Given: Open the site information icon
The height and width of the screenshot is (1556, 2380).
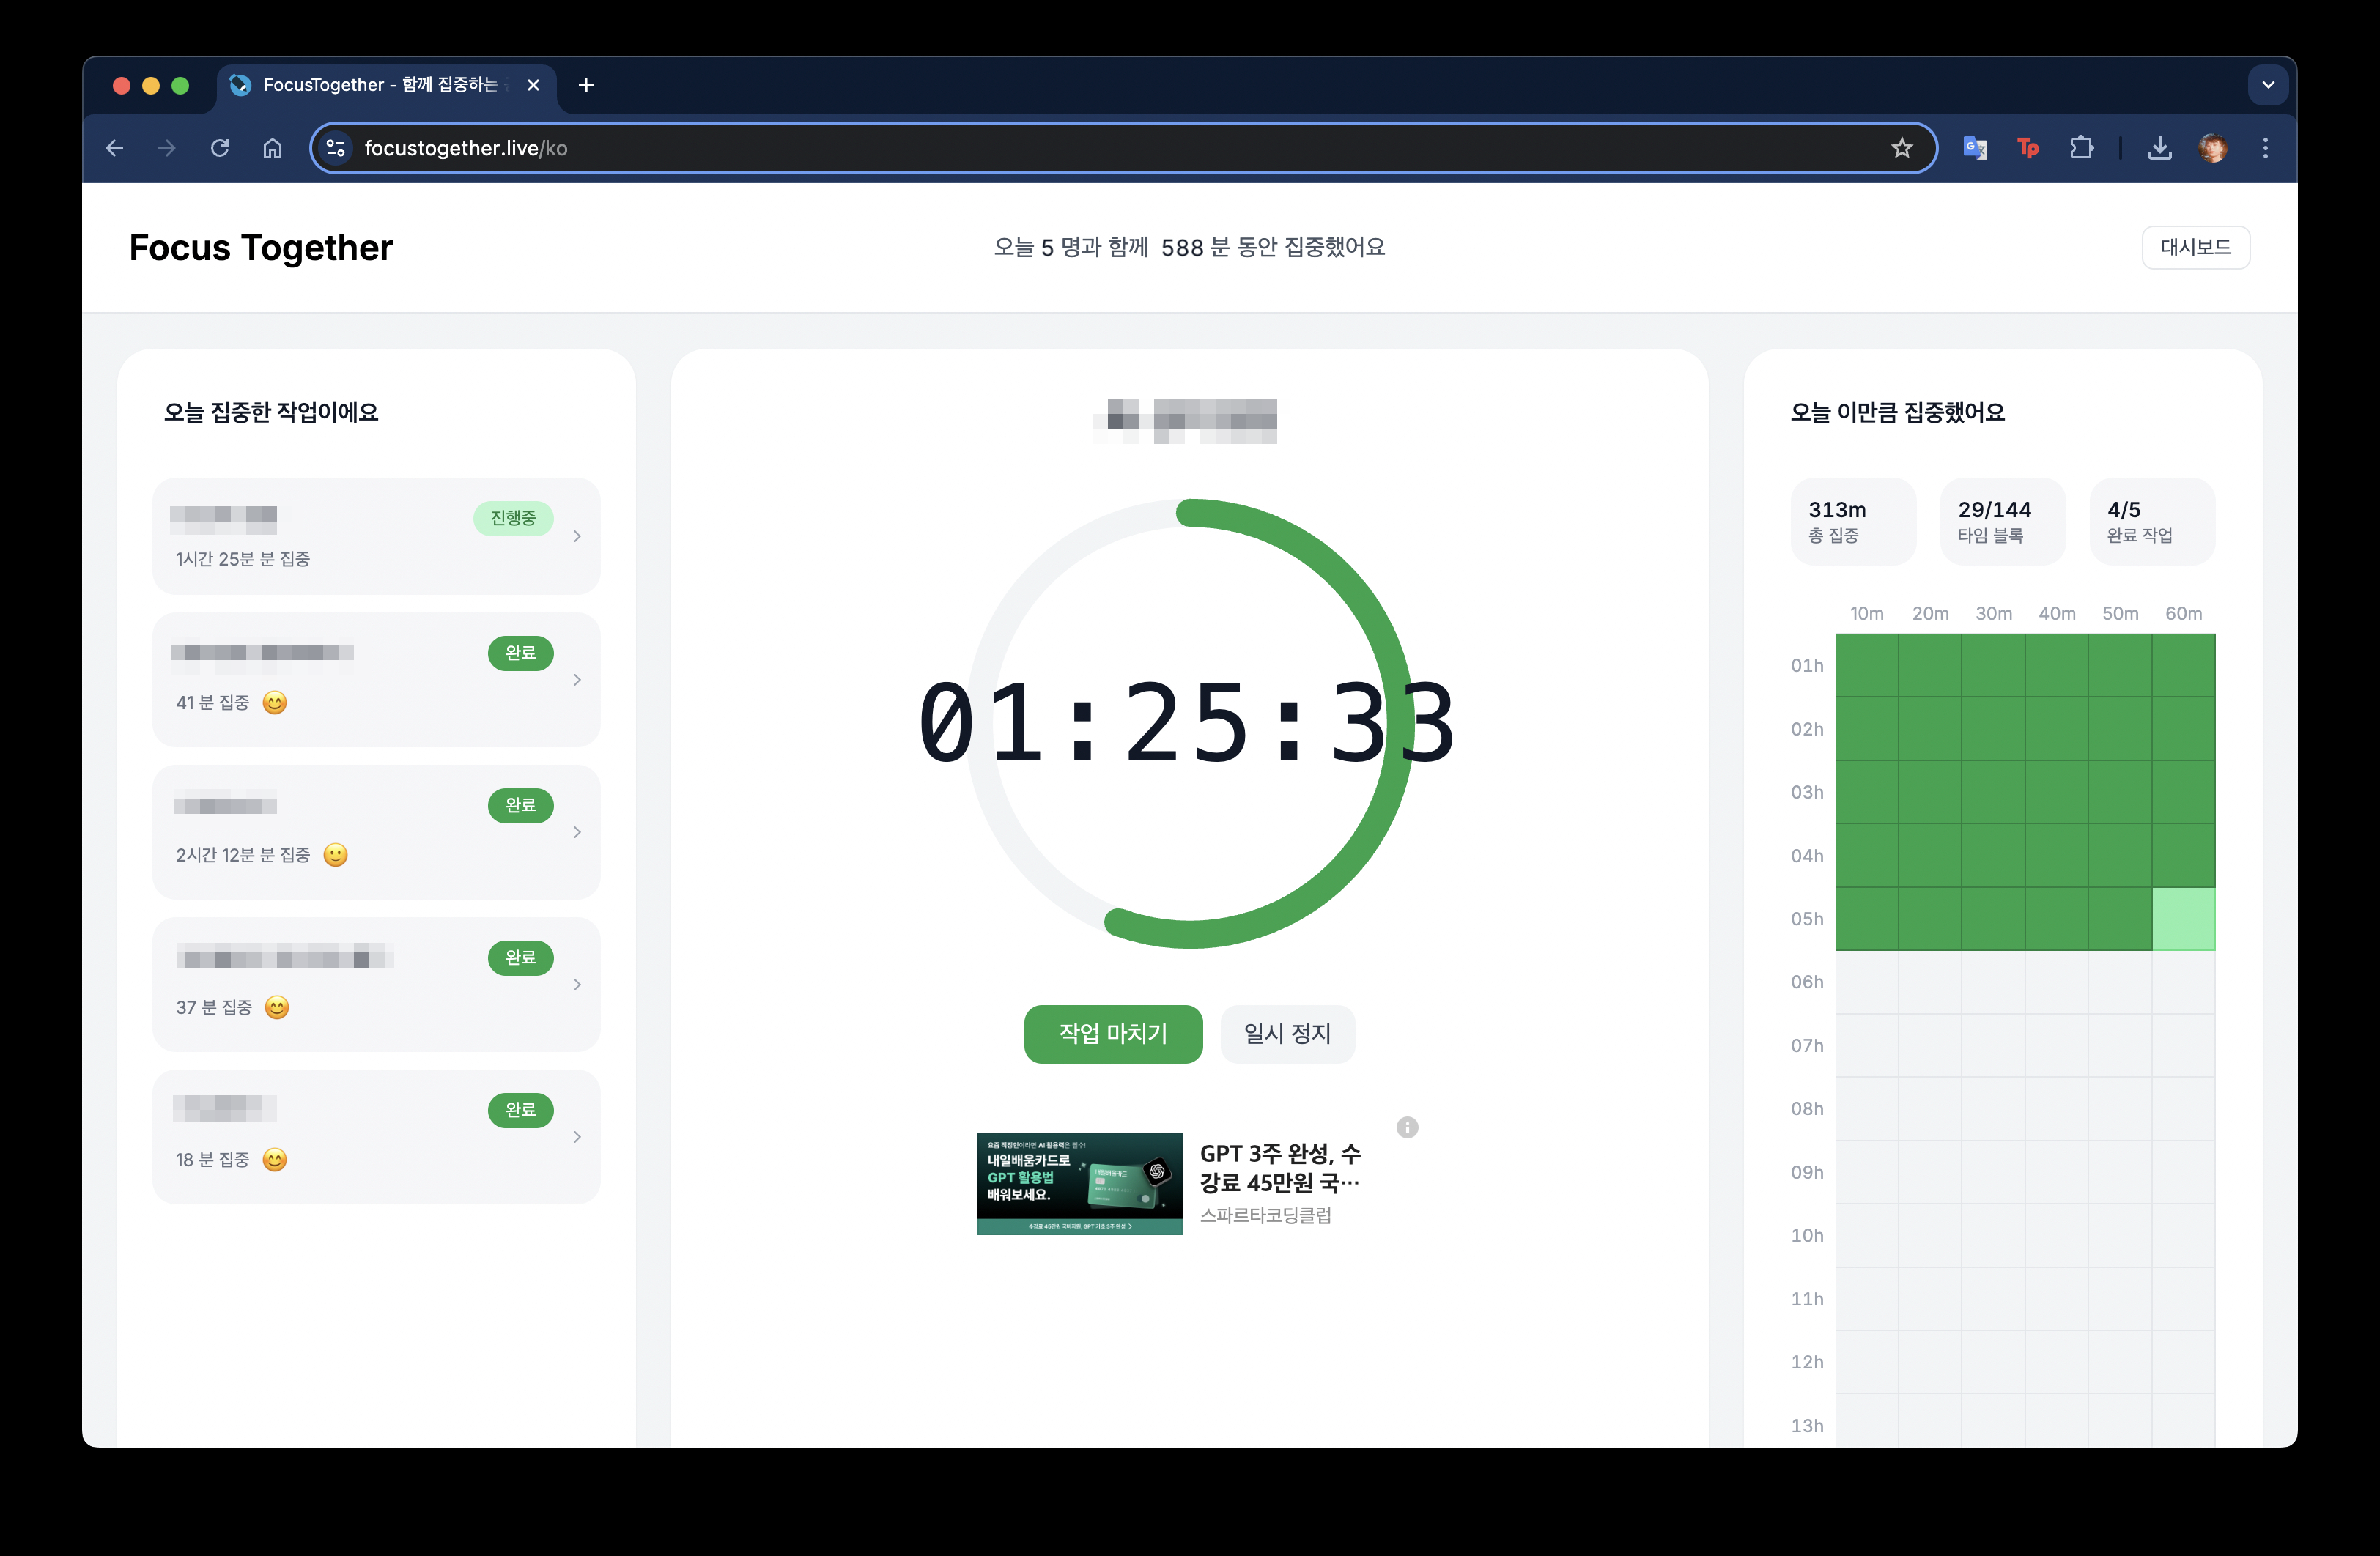Looking at the screenshot, I should tap(336, 148).
